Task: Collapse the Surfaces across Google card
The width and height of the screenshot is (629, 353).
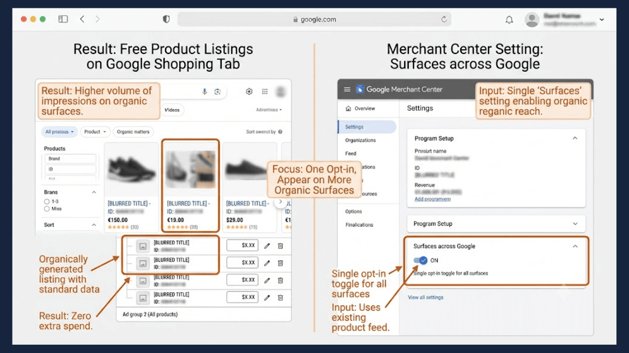Action: click(575, 246)
